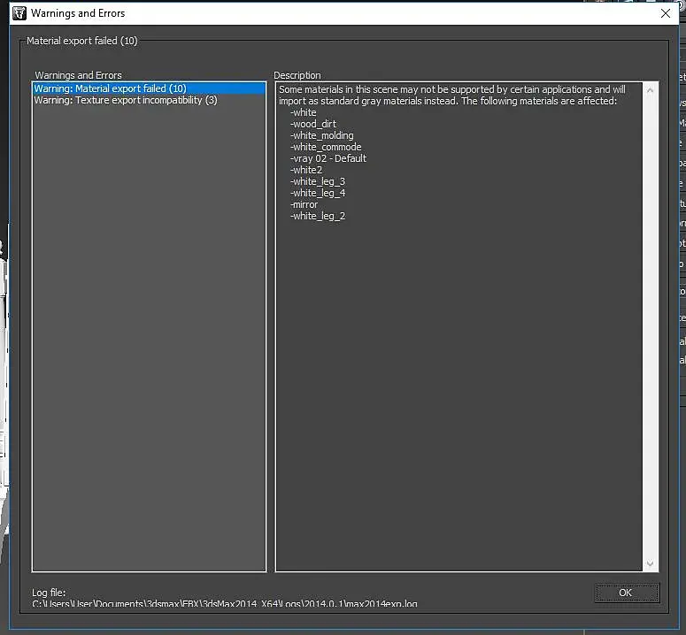Click the '-vray 02 - Default' entry

[x=328, y=158]
